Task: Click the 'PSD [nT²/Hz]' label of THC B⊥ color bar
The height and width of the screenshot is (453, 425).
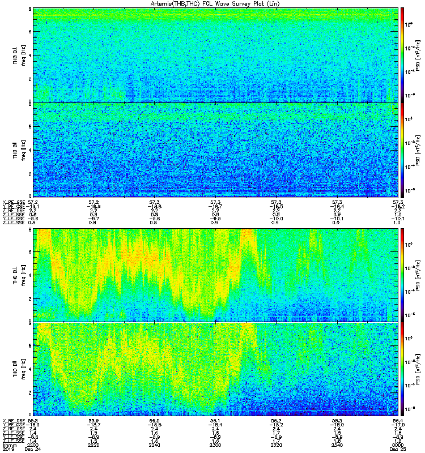Action: [418, 275]
